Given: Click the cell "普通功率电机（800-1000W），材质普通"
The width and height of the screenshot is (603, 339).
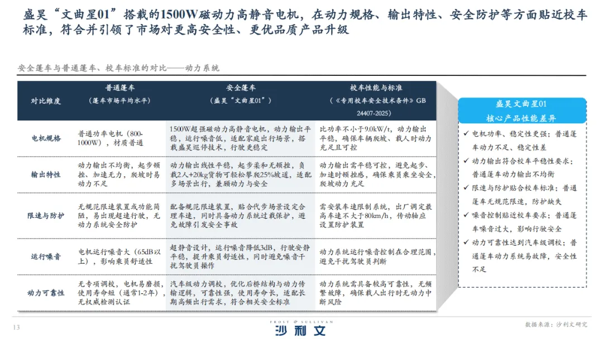Looking at the screenshot, I should click(111, 138).
